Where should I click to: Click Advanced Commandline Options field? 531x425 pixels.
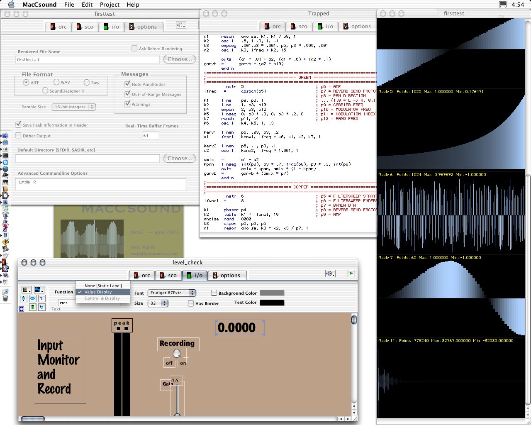(101, 184)
